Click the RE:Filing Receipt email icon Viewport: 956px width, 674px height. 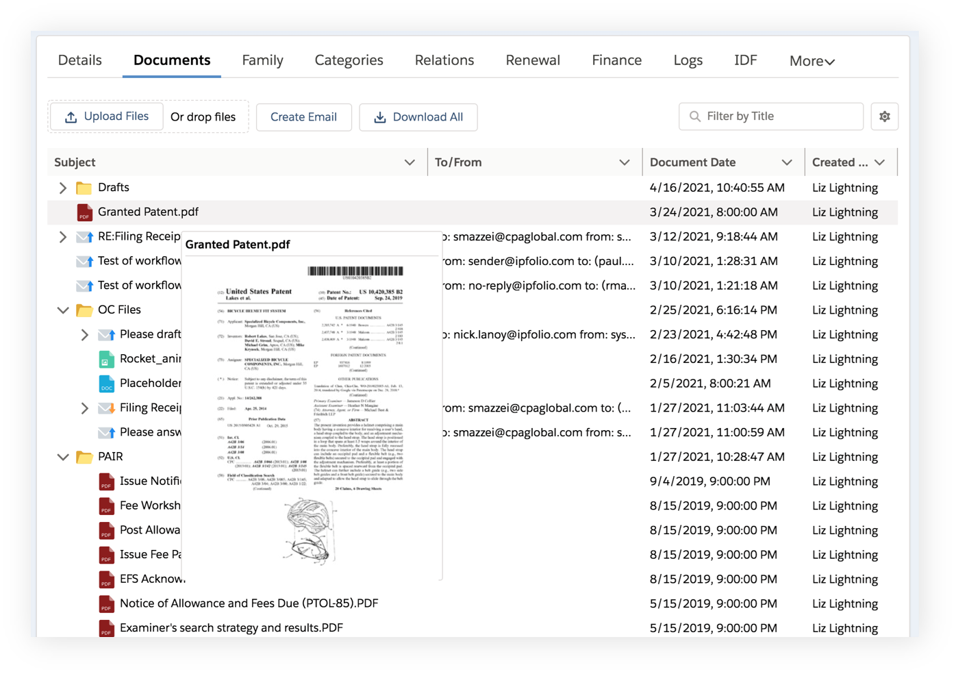click(x=85, y=237)
